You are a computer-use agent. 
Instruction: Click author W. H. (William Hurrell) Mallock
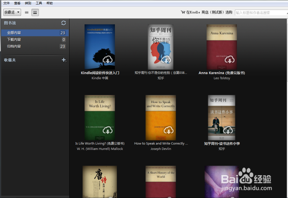(x=100, y=149)
